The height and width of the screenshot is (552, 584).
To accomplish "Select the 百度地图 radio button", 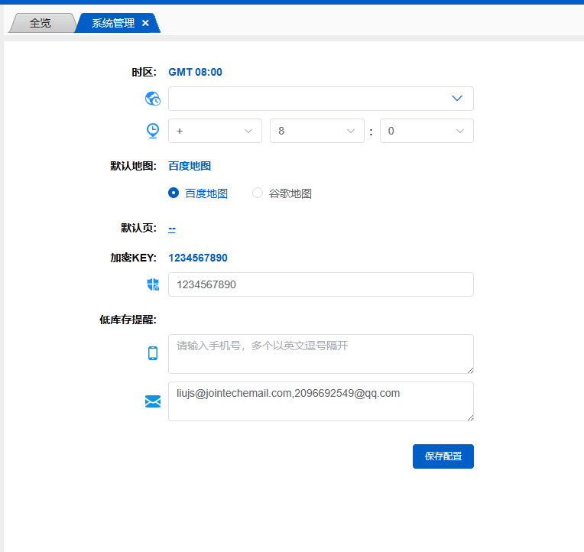I will (174, 193).
